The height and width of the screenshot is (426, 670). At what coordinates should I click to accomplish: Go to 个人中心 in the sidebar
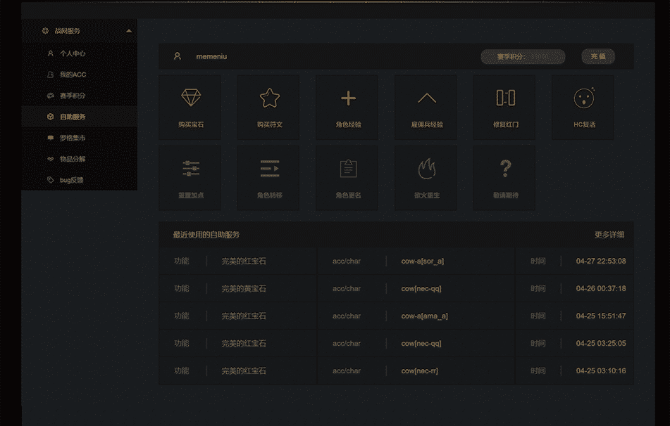click(72, 53)
